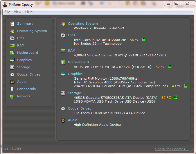Open the Graphics heading in summary panel
Image resolution: width=196 pixels, height=154 pixels.
[75, 74]
